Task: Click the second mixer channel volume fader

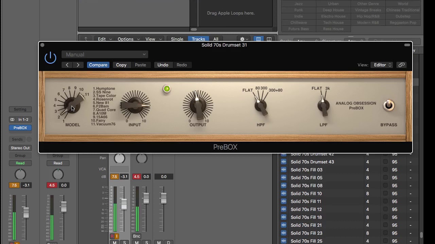Action: (x=146, y=198)
